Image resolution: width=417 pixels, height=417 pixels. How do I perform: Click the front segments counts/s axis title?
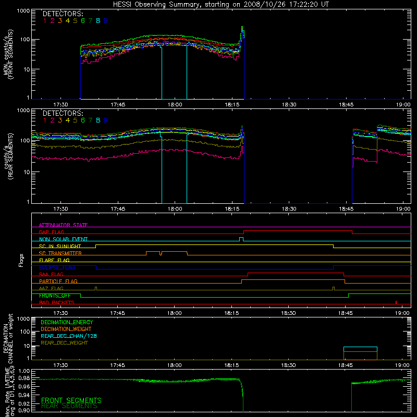coord(8,55)
